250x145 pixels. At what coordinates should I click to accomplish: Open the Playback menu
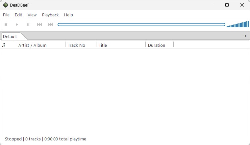point(50,15)
